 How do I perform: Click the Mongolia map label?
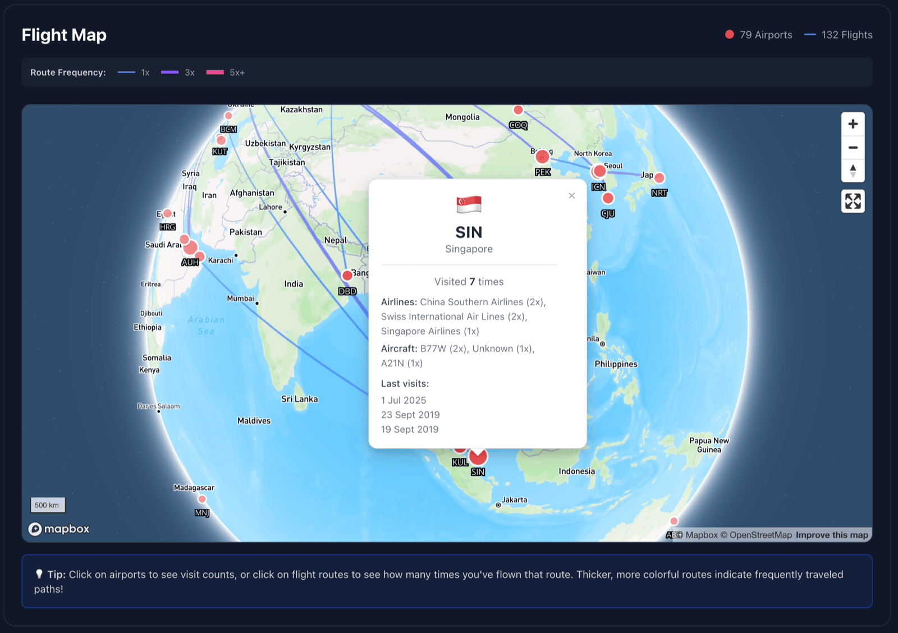click(462, 117)
